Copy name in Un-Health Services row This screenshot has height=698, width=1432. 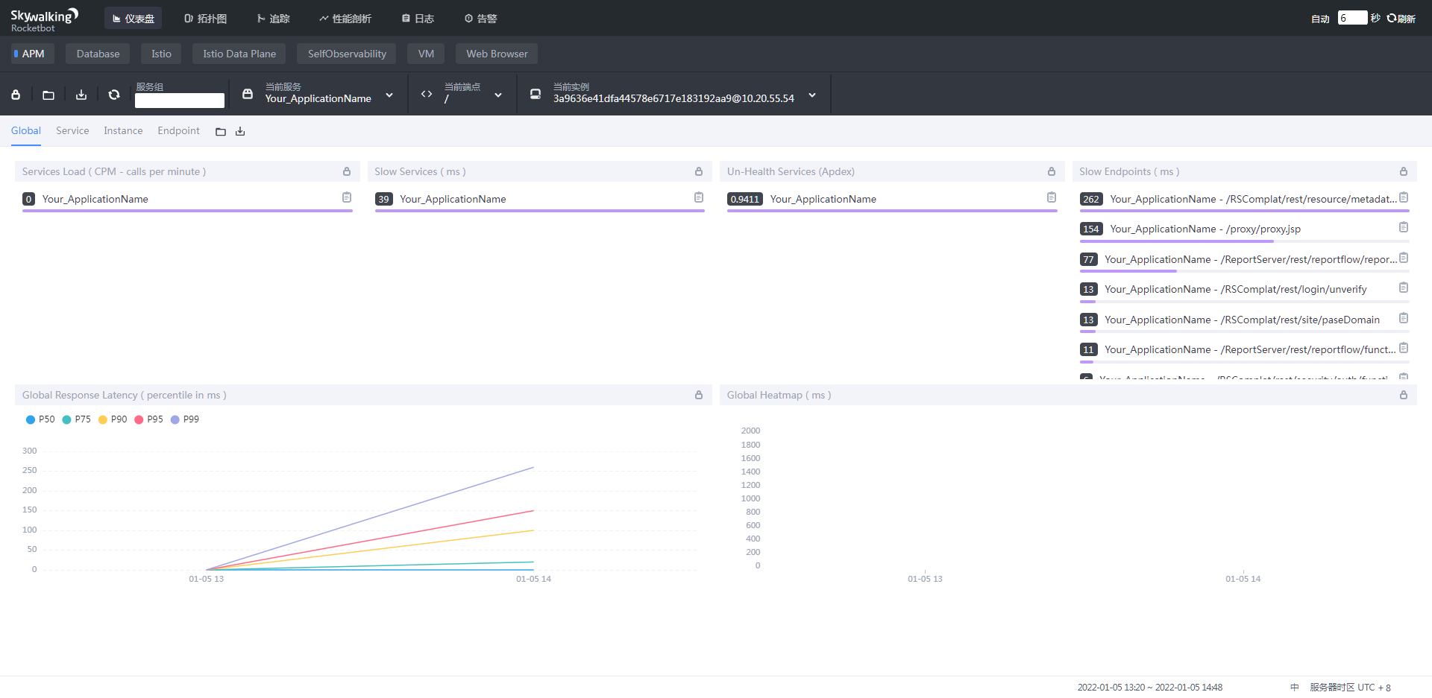click(x=1052, y=197)
